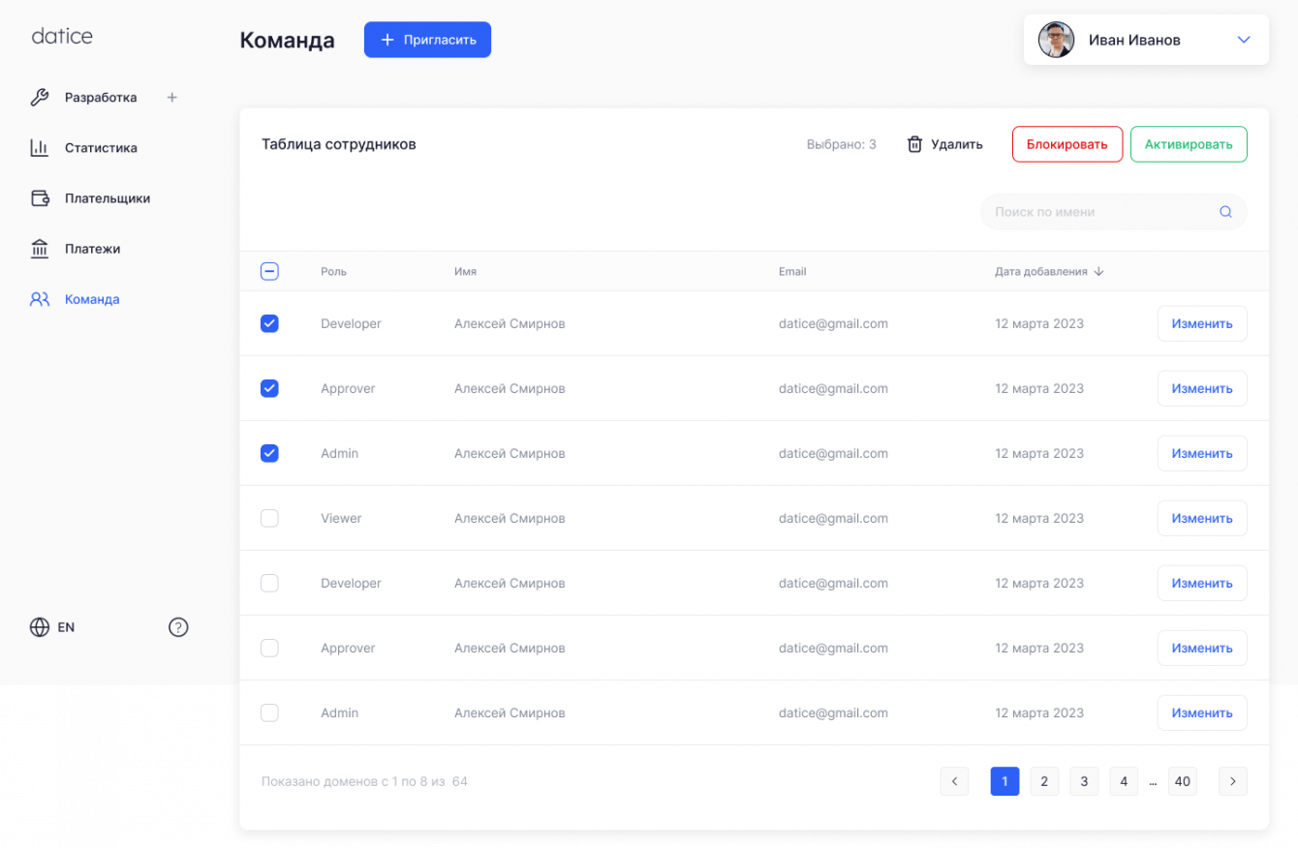This screenshot has width=1298, height=848.
Task: Uncheck the first Approver row checkbox
Action: [270, 388]
